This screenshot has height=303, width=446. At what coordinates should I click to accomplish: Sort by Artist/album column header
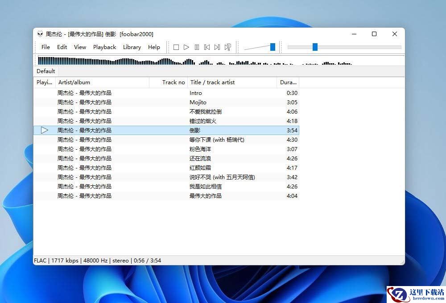(102, 82)
